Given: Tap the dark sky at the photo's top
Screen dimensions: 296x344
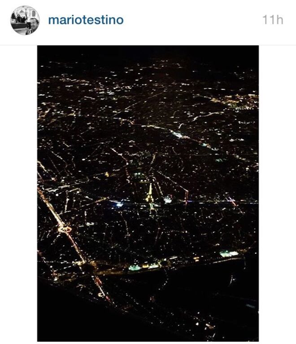Looking at the screenshot, I should click(148, 52).
